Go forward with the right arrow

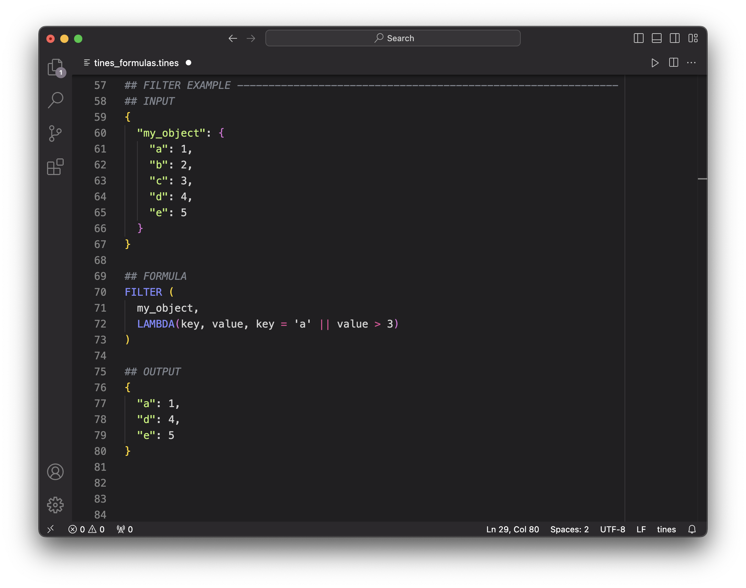tap(251, 38)
